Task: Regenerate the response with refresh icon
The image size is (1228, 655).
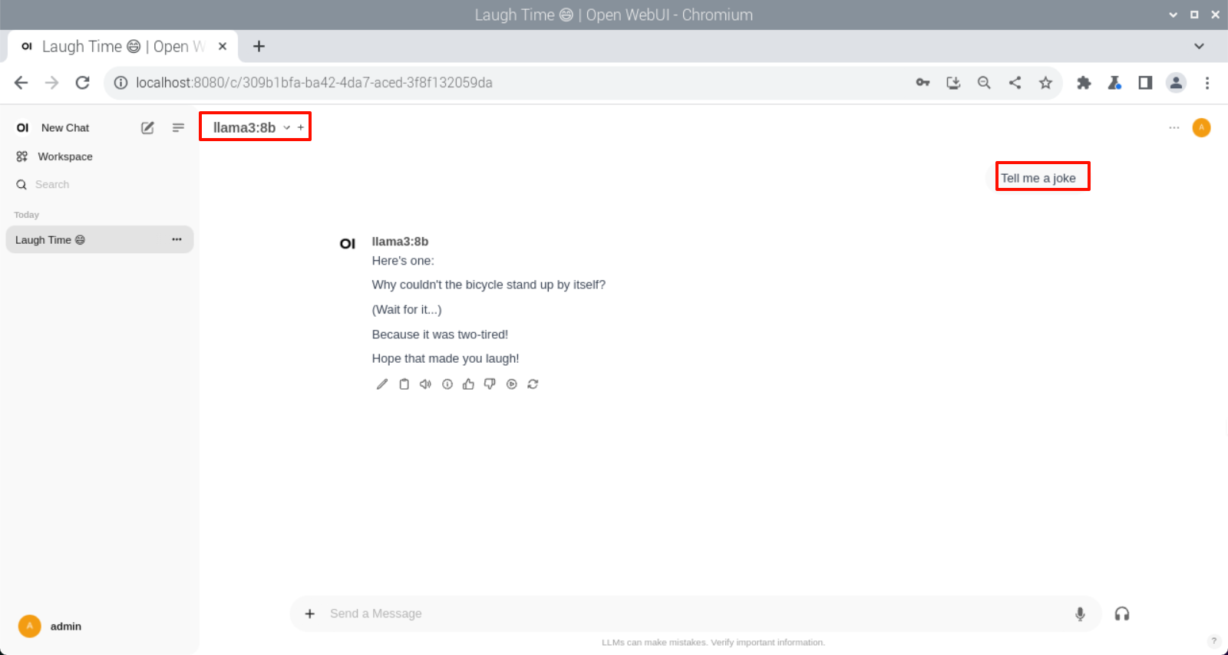Action: (533, 384)
